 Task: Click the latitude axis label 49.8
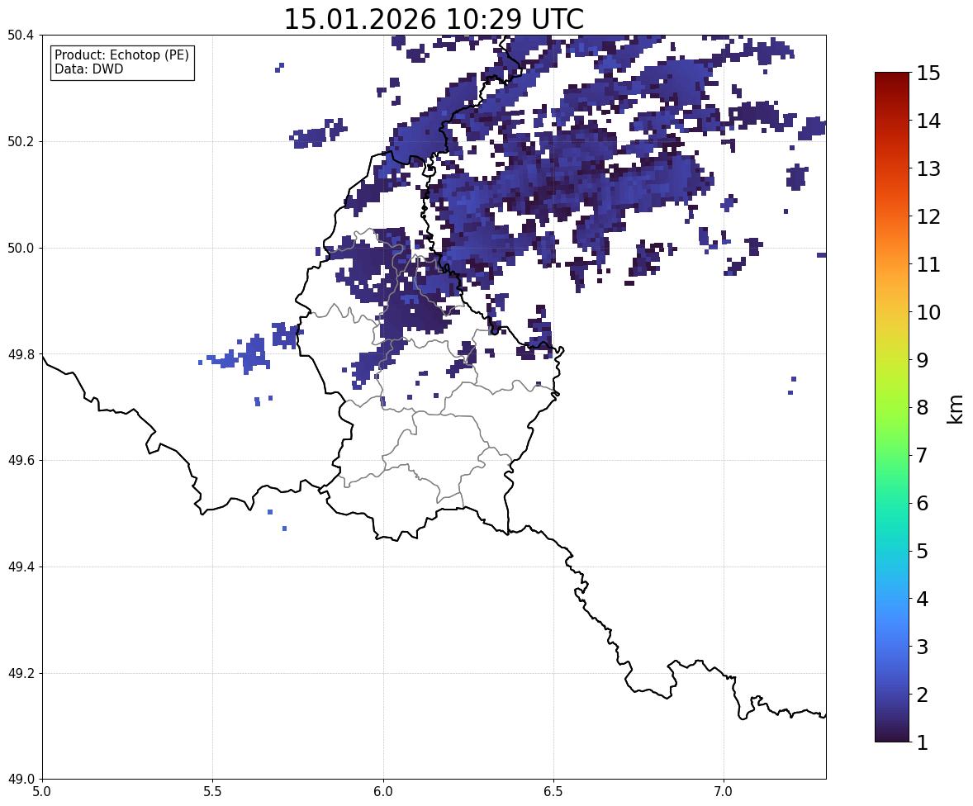20,354
